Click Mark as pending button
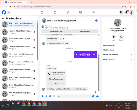The height and width of the screenshot is (110, 137). (x=56, y=31)
